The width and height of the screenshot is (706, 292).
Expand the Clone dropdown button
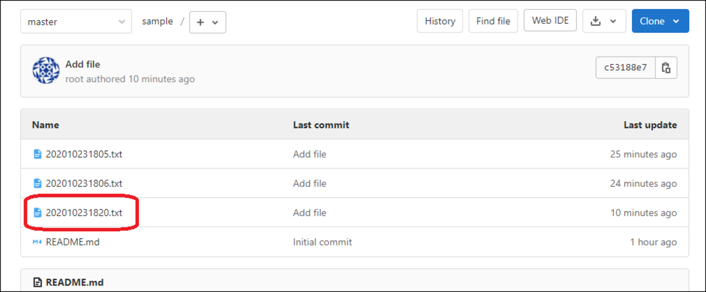(660, 21)
